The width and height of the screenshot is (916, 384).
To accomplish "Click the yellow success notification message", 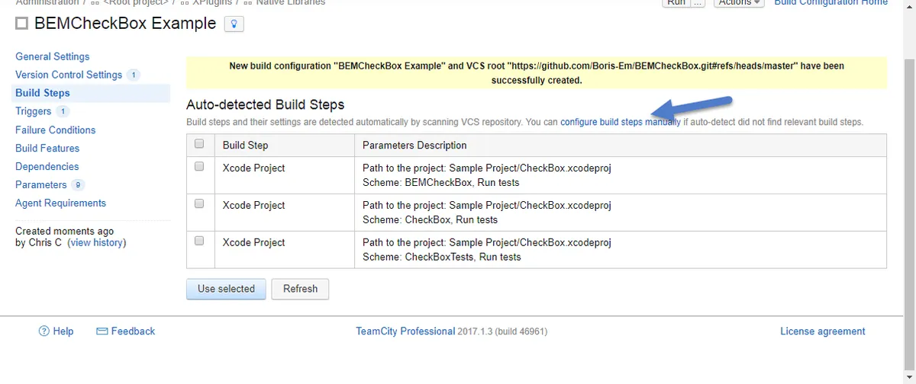I will coord(537,72).
